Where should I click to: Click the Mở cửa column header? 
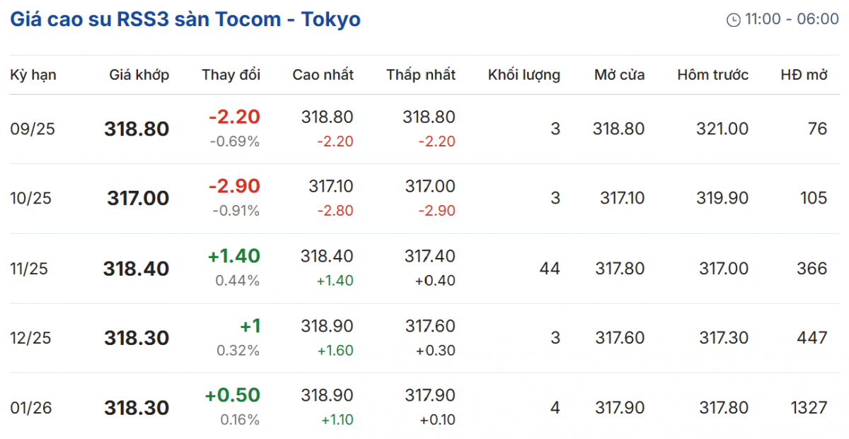(619, 75)
